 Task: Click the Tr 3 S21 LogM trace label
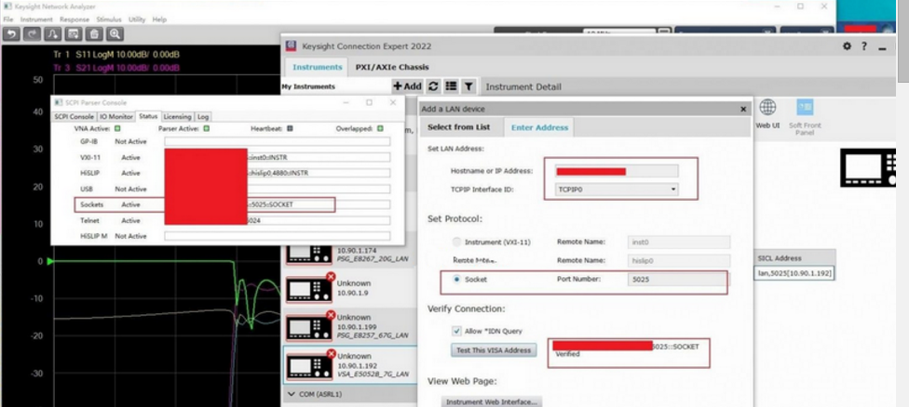(x=116, y=68)
